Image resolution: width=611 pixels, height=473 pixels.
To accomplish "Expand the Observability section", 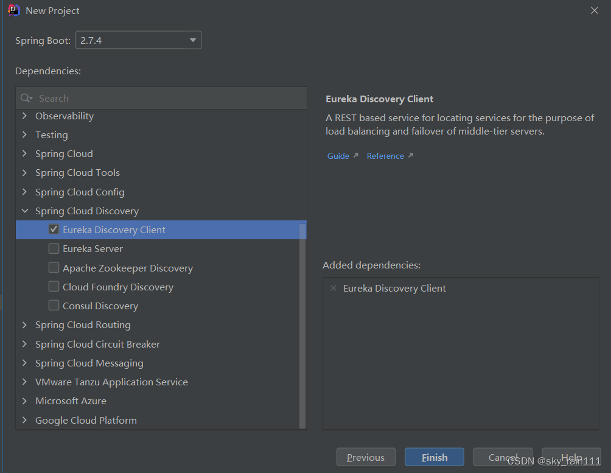I will [x=24, y=116].
